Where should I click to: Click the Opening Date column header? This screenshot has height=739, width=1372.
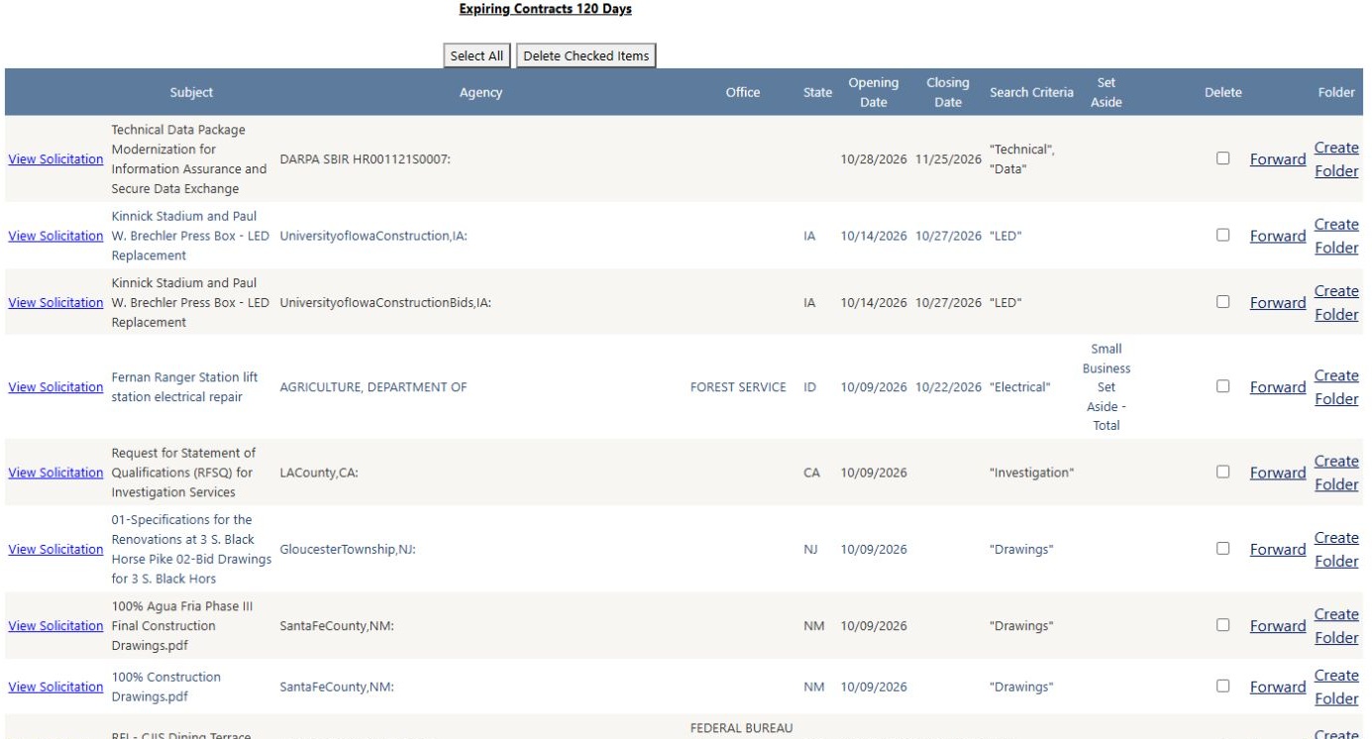(874, 92)
